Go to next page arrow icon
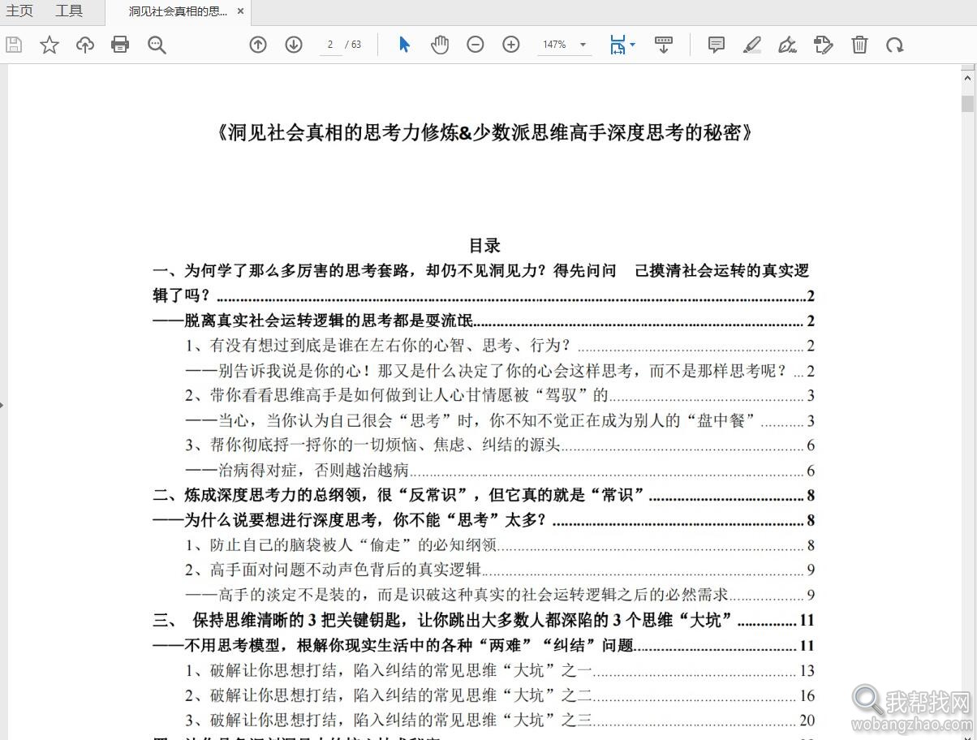 pos(294,45)
